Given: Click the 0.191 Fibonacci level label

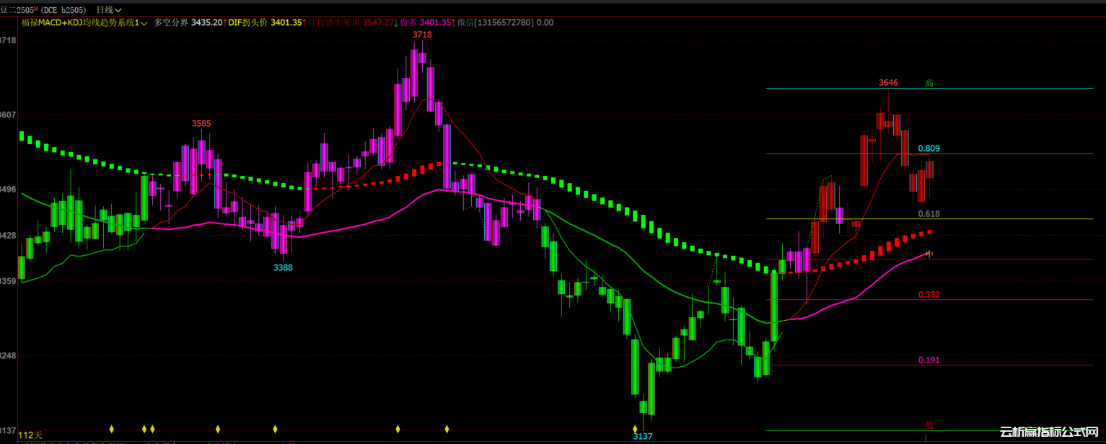Looking at the screenshot, I should [929, 360].
